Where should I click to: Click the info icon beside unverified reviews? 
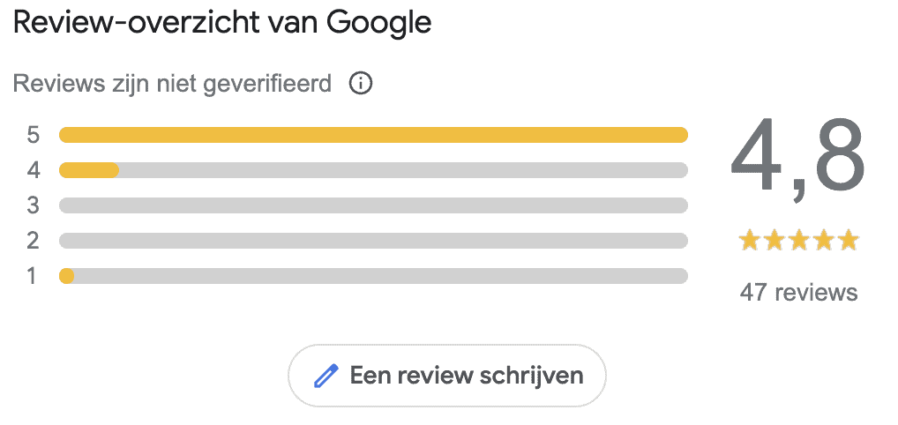pyautogui.click(x=361, y=84)
